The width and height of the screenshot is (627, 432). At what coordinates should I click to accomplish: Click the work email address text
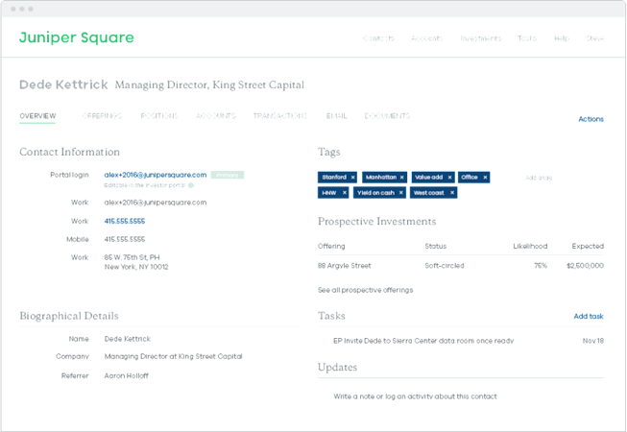point(156,203)
